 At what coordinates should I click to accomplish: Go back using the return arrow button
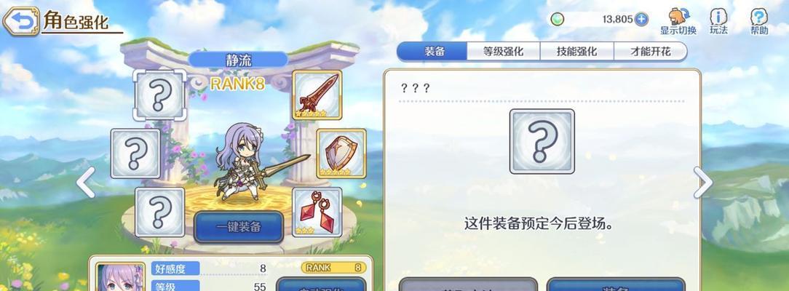click(20, 21)
